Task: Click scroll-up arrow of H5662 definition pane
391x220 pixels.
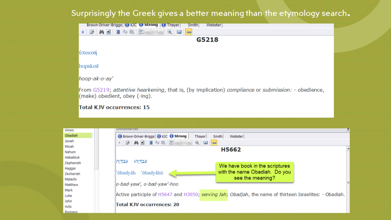Action: pos(348,149)
